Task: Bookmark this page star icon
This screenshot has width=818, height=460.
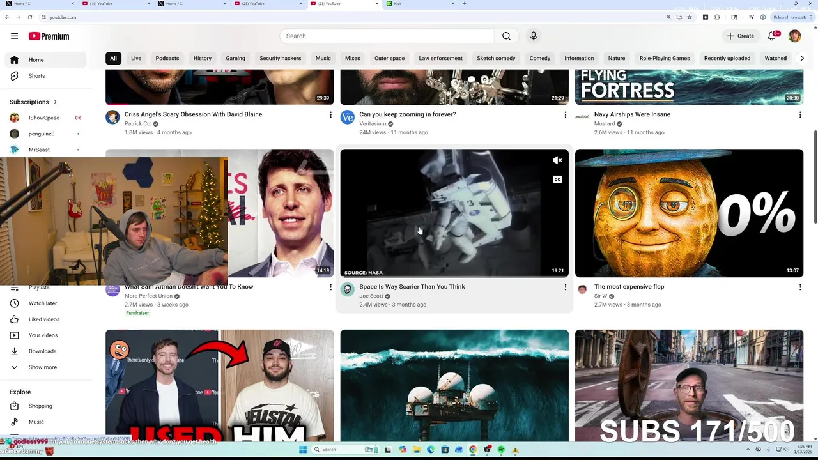Action: [x=690, y=17]
